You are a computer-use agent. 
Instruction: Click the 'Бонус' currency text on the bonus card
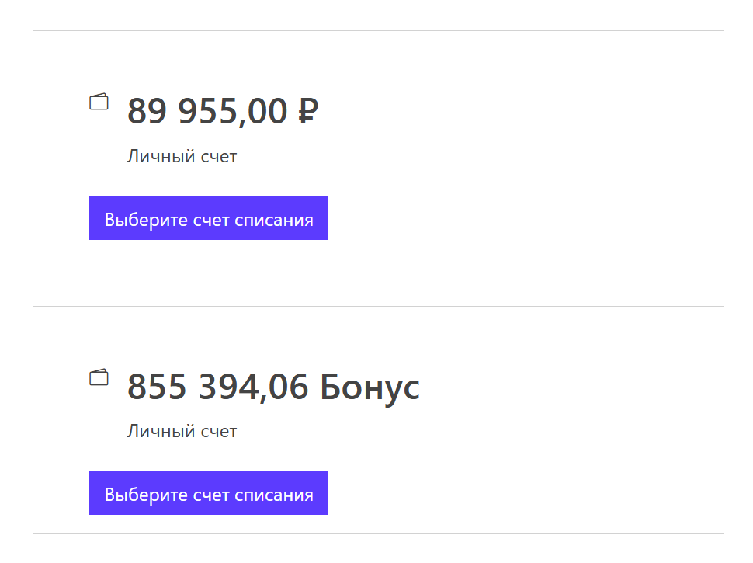[372, 386]
